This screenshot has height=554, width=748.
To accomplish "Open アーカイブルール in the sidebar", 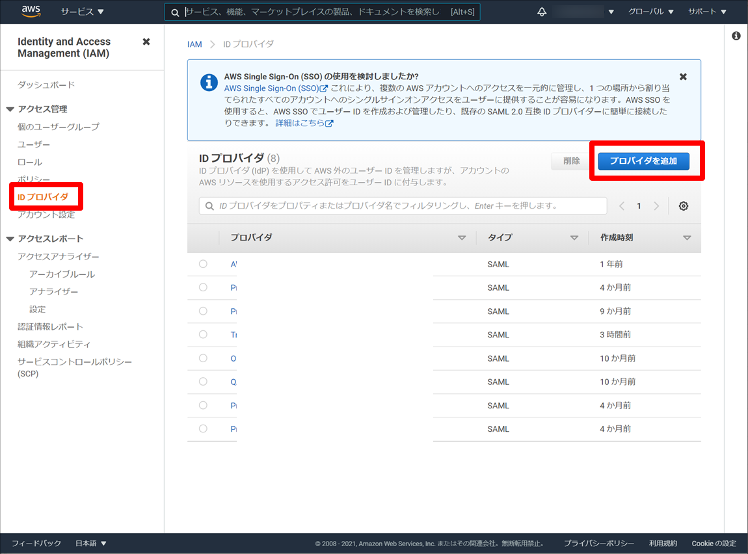I will pyautogui.click(x=62, y=274).
